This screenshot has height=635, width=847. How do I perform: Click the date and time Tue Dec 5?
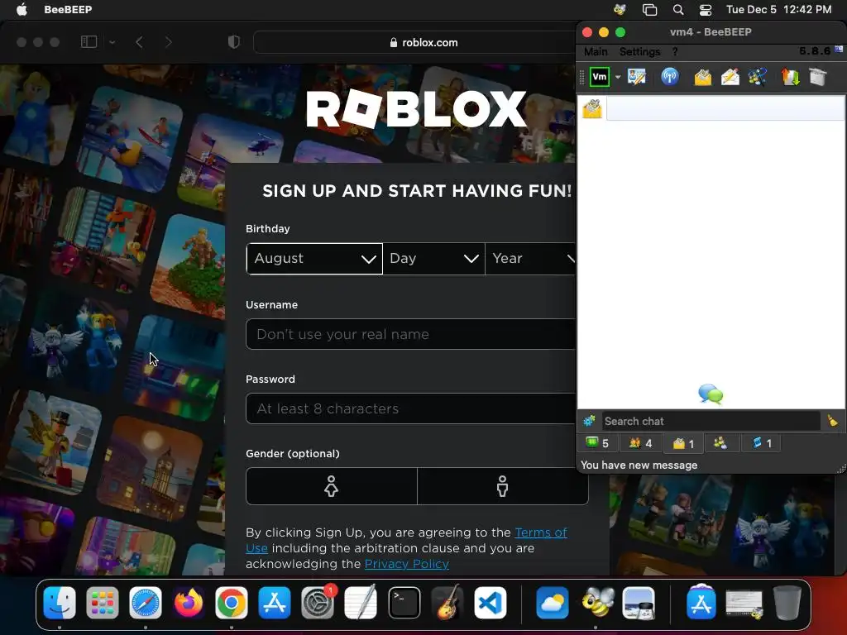(778, 10)
